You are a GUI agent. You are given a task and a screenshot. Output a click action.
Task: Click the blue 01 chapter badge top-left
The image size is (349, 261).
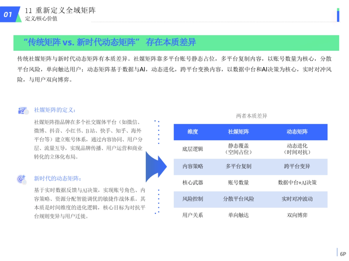pos(8,14)
